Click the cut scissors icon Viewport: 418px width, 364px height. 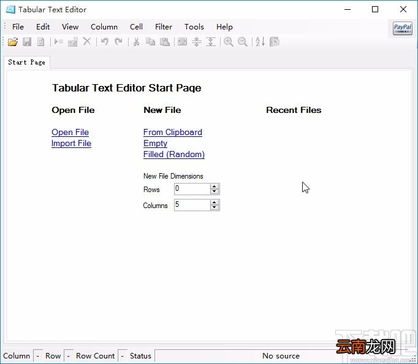(136, 42)
